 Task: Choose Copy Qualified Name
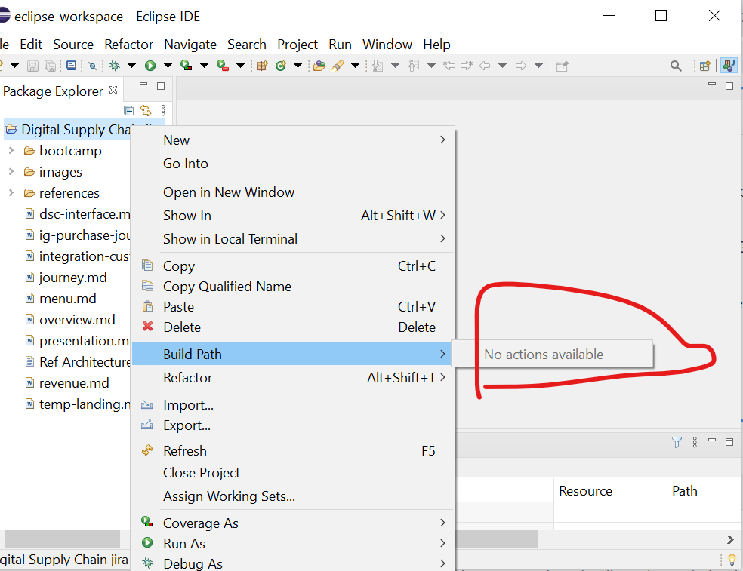[x=293, y=287]
